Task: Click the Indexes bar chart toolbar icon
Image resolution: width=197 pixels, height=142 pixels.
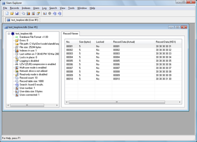Action: tap(28, 13)
